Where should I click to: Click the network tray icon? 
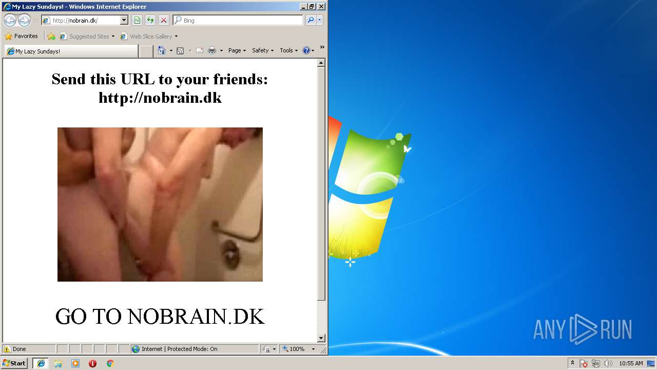click(x=596, y=363)
